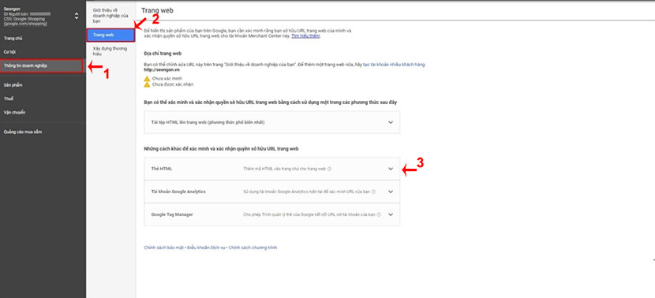Go to Trang chủ in sidebar
The height and width of the screenshot is (298, 655).
coord(13,39)
